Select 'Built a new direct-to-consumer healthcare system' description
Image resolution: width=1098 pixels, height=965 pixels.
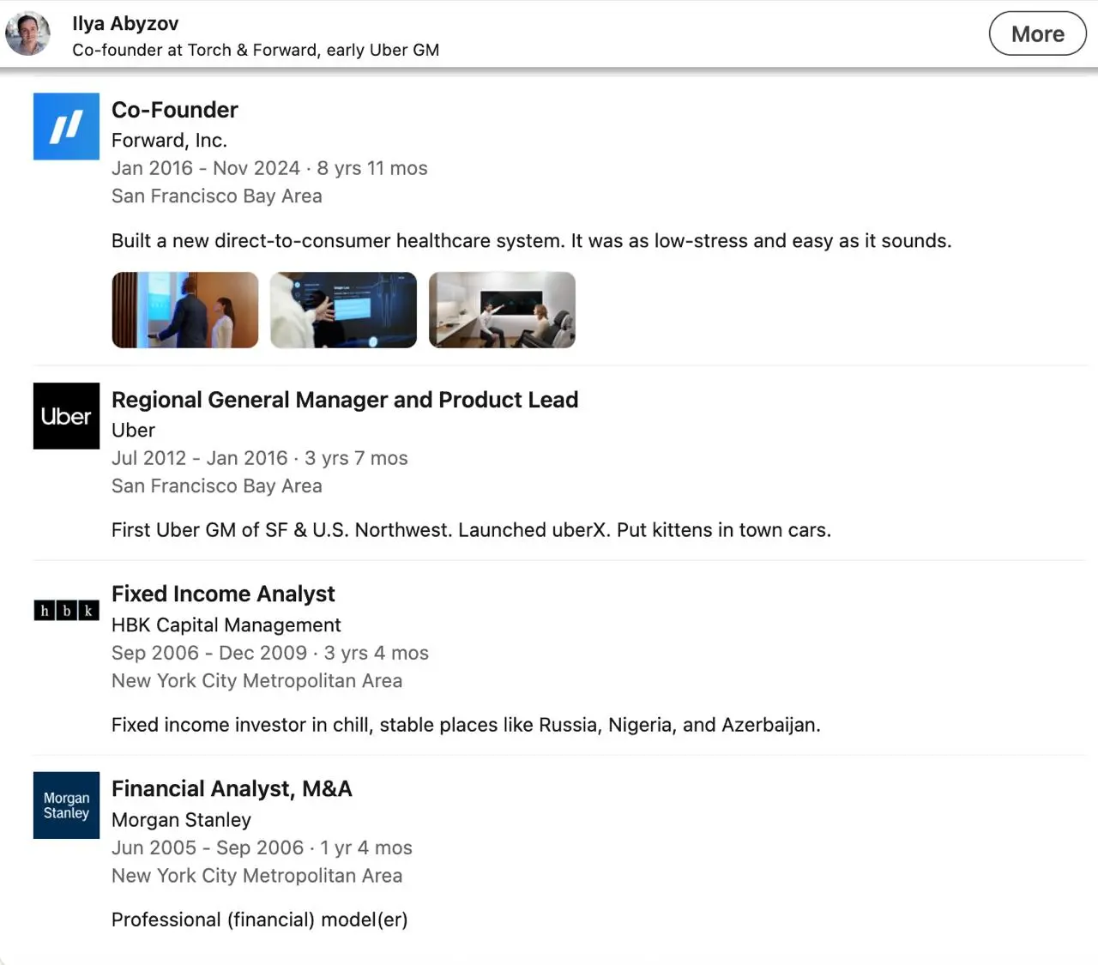tap(532, 241)
